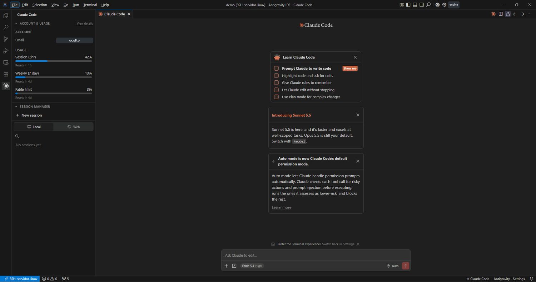The image size is (536, 282).
Task: Check 'Highlight code and ask for edits'
Action: (x=276, y=75)
